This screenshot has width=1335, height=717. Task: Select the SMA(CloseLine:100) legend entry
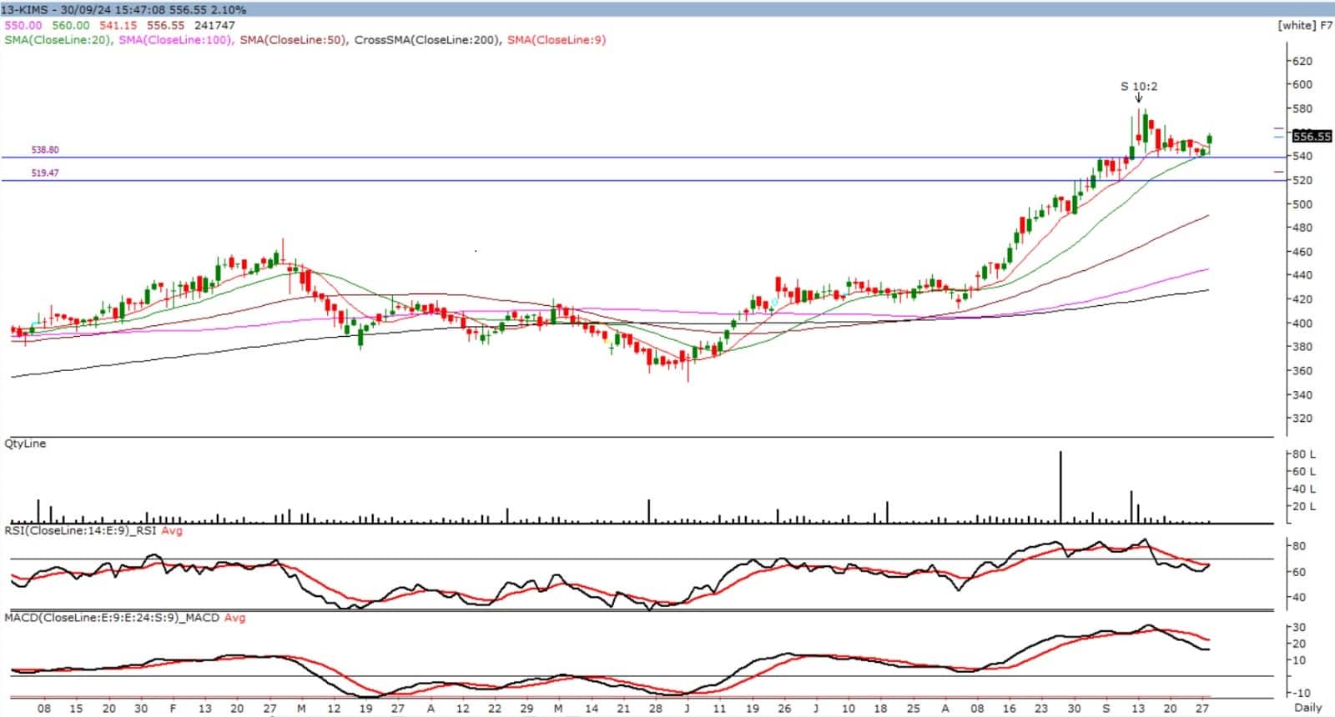click(x=175, y=39)
